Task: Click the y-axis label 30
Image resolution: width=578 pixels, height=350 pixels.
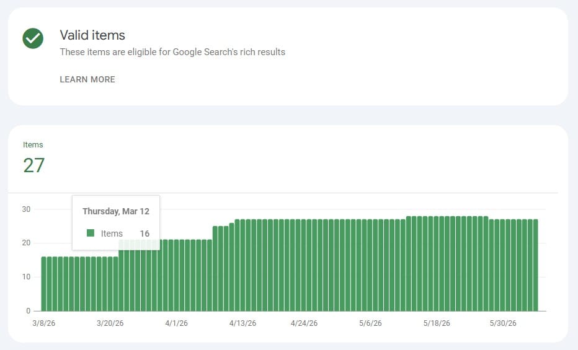Action: 26,209
